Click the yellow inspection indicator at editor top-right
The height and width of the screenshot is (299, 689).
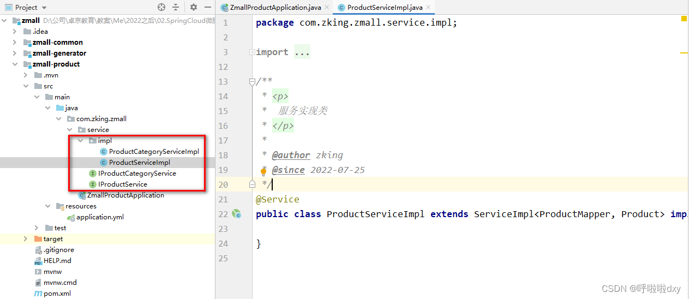click(684, 19)
